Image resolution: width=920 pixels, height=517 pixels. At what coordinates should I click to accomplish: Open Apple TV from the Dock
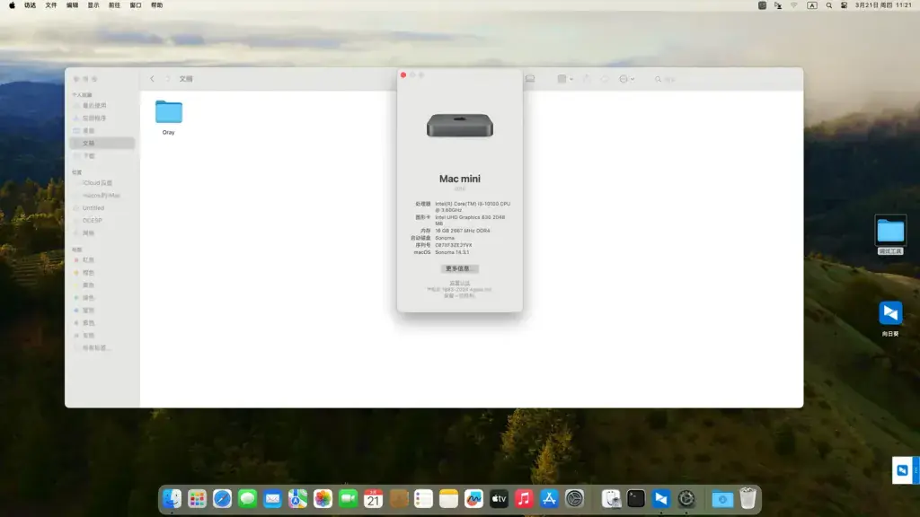point(499,499)
